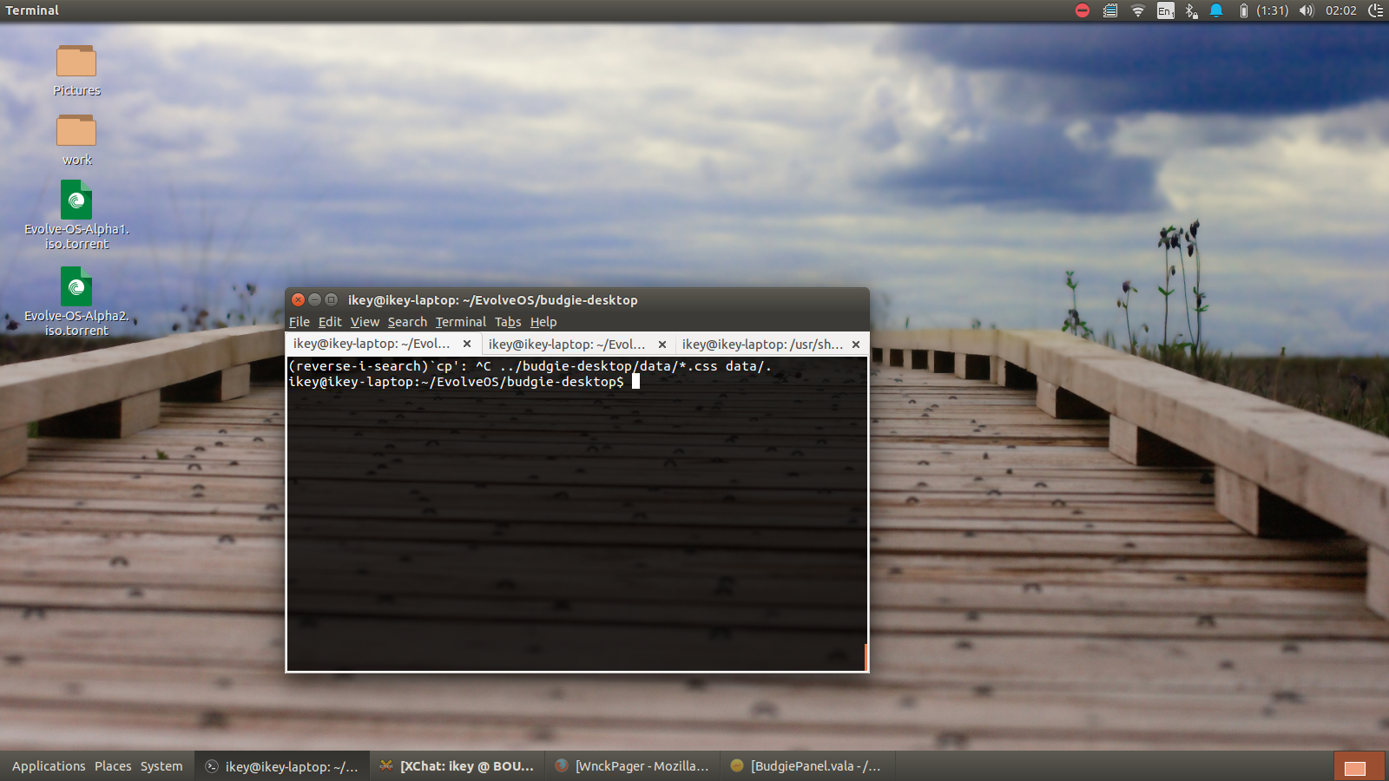Viewport: 1389px width, 781px height.
Task: Select Evolve-OS-Alpha1.iso.torrent file icon
Action: click(x=76, y=200)
